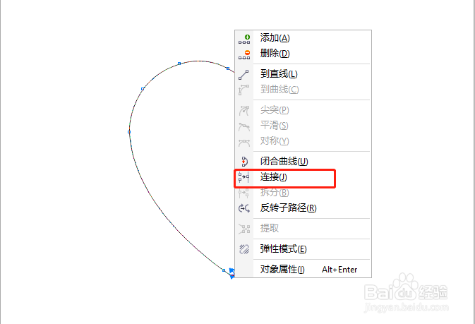
Task: Click the add node icon
Action: (x=244, y=39)
